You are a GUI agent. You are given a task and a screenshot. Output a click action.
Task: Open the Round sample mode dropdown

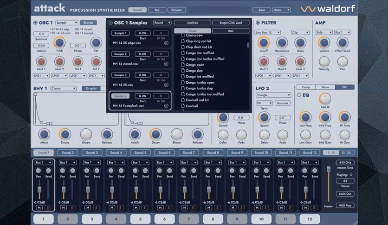(x=162, y=23)
